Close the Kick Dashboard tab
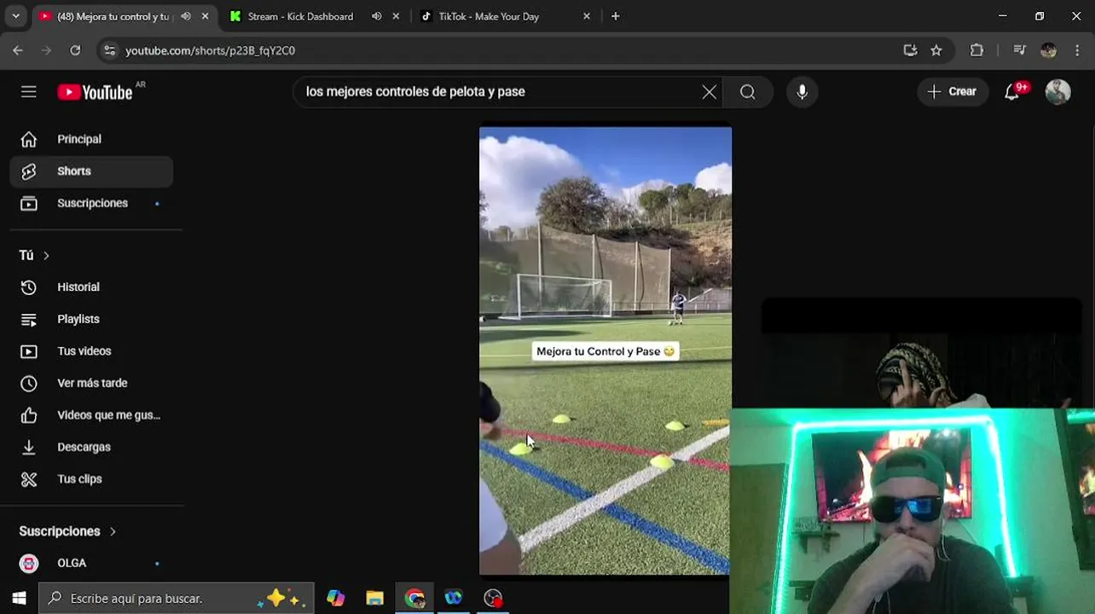The height and width of the screenshot is (614, 1095). 396,16
